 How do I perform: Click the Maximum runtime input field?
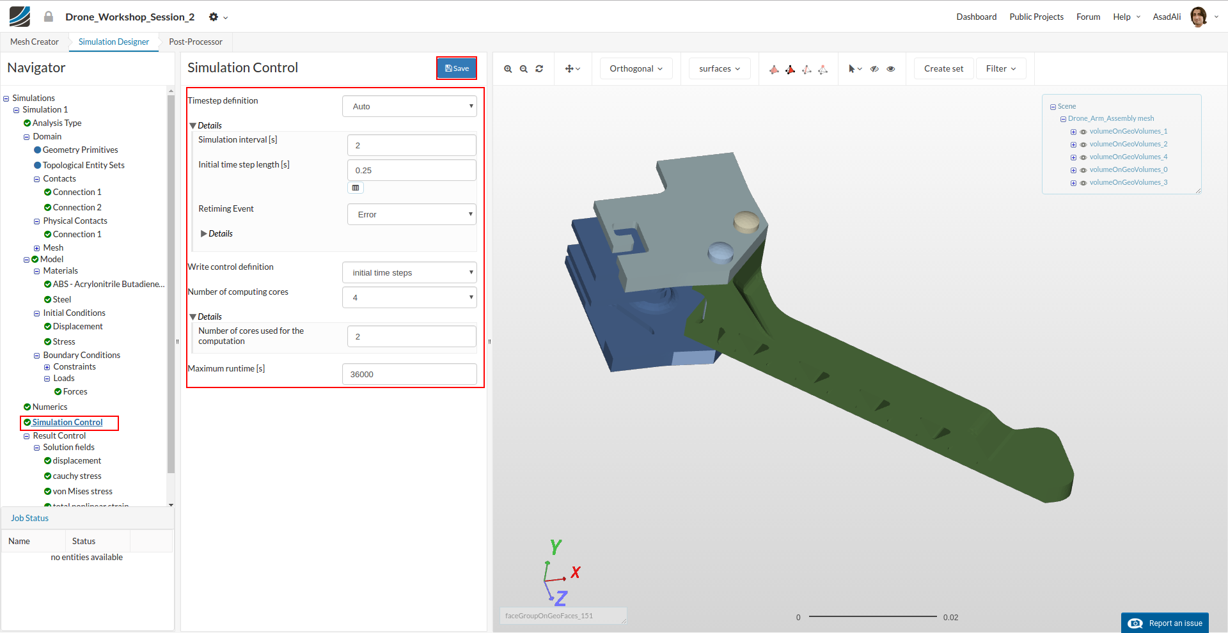(x=409, y=374)
